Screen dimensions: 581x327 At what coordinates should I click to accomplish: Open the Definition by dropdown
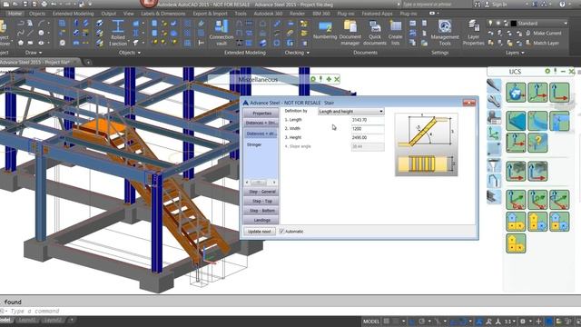pyautogui.click(x=350, y=111)
